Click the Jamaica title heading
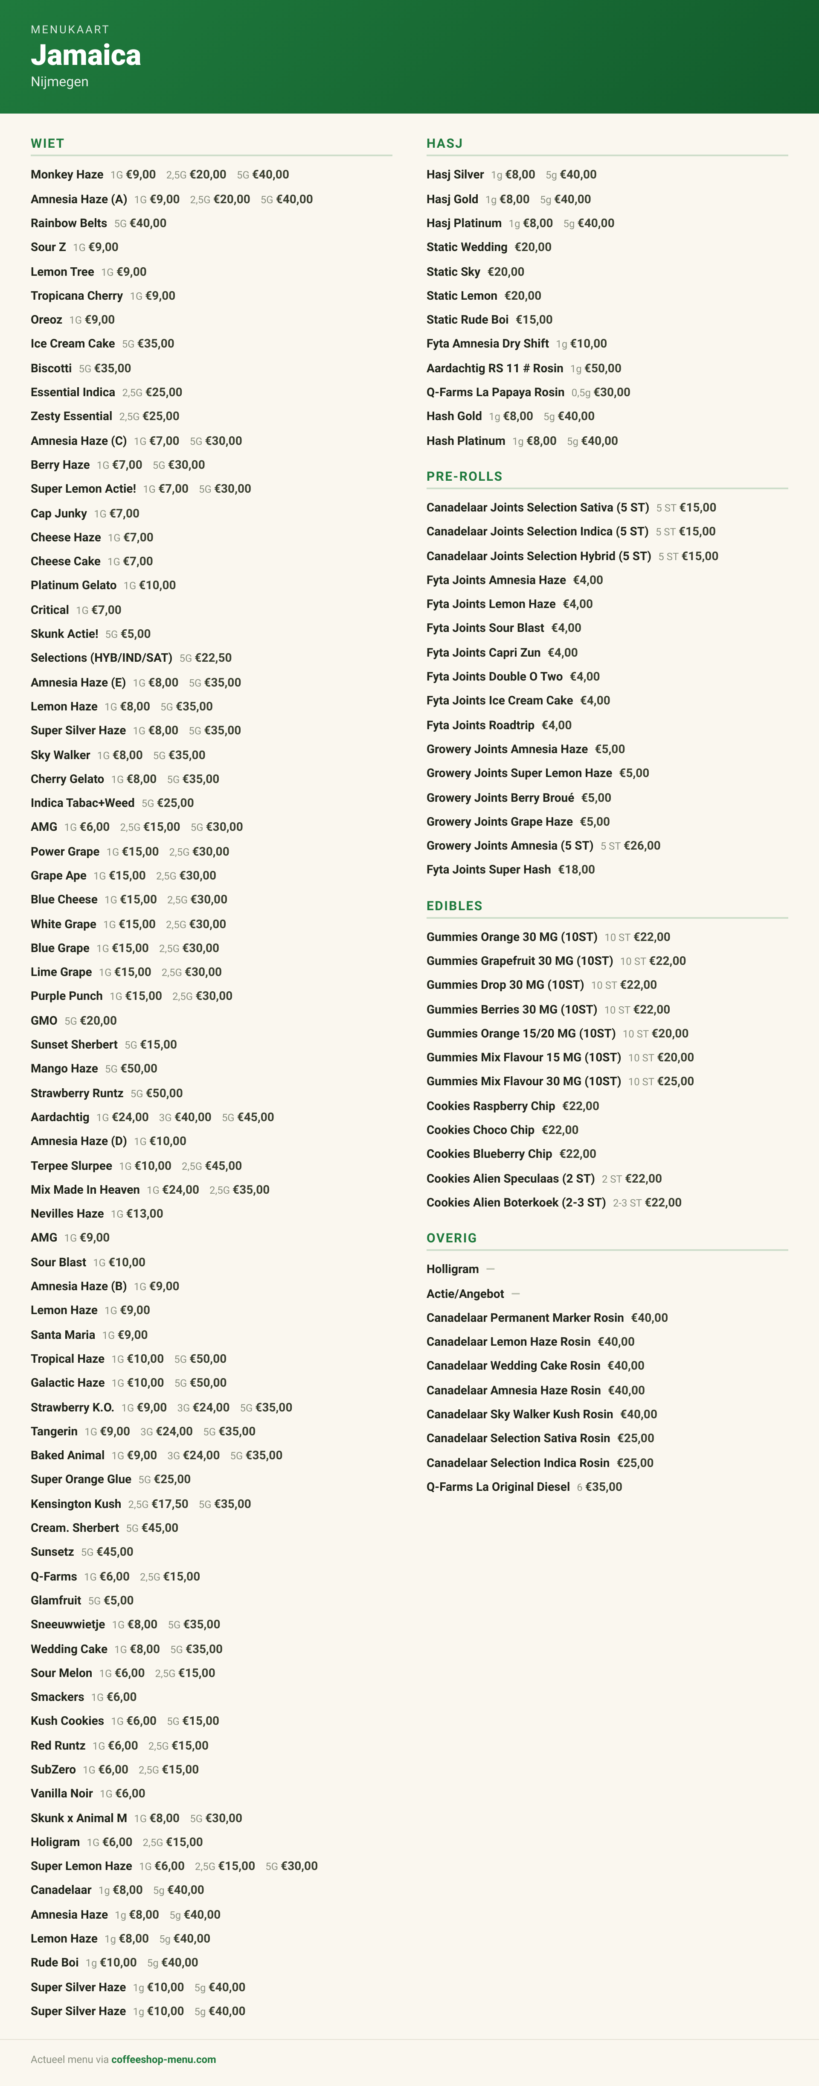This screenshot has height=2086, width=819. [x=86, y=55]
